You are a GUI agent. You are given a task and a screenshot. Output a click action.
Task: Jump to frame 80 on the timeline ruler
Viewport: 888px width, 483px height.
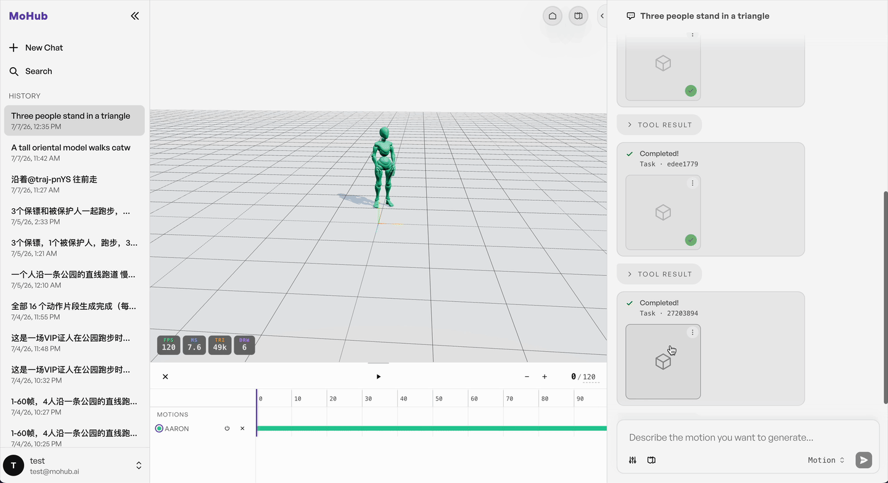coord(545,399)
